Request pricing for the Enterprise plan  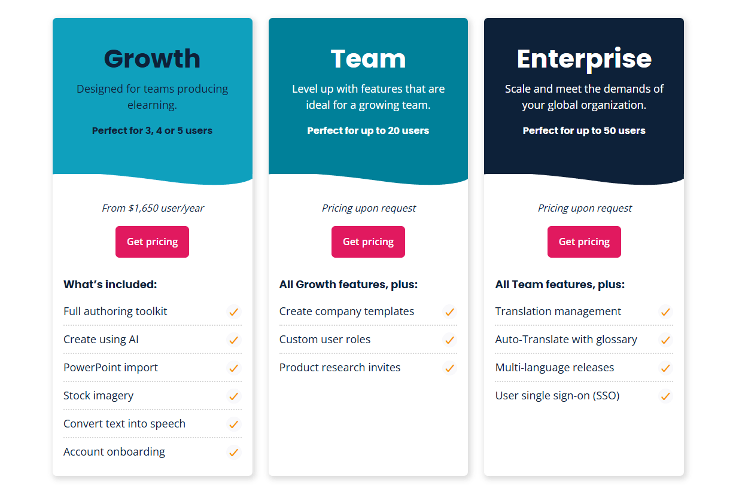(x=584, y=242)
